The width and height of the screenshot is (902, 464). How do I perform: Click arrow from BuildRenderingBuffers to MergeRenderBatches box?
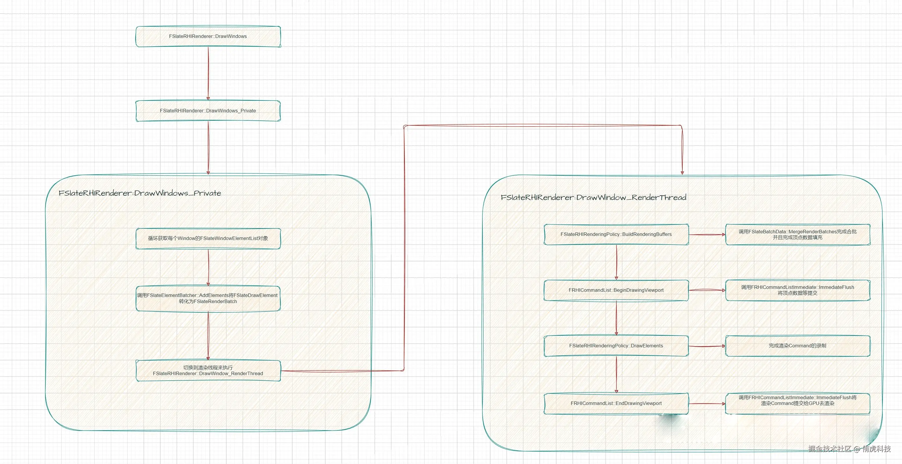coord(707,235)
